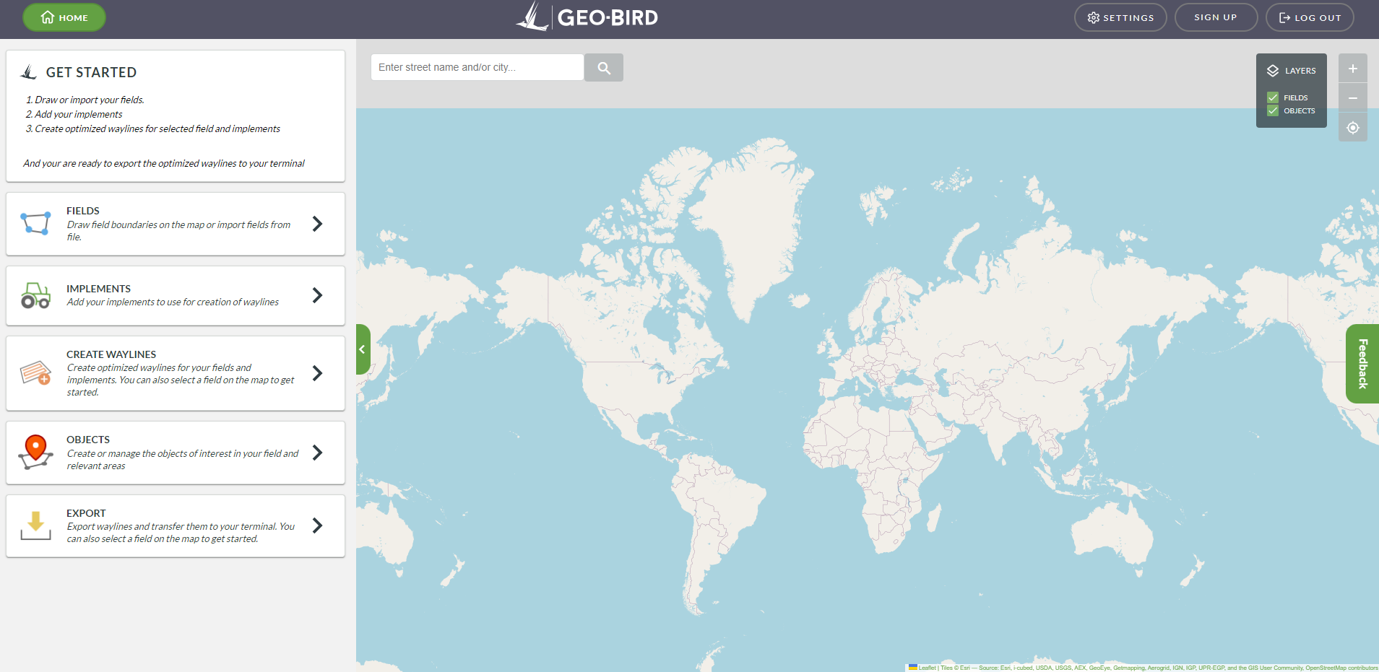Zoom out the map with minus
This screenshot has width=1379, height=672.
pos(1352,98)
